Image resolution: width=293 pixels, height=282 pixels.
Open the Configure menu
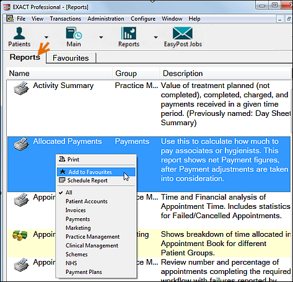143,19
